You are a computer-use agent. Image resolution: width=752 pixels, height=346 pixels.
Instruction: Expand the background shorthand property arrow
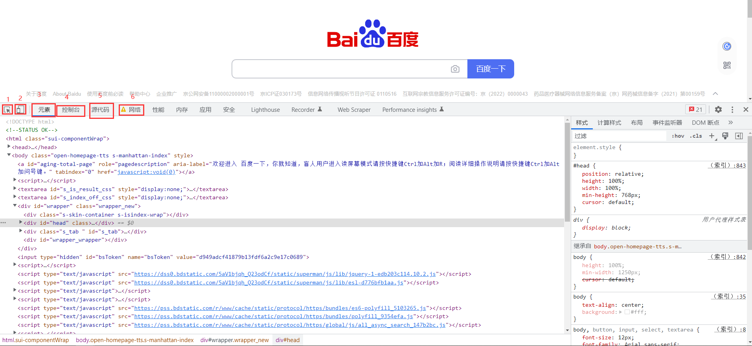[x=621, y=312]
